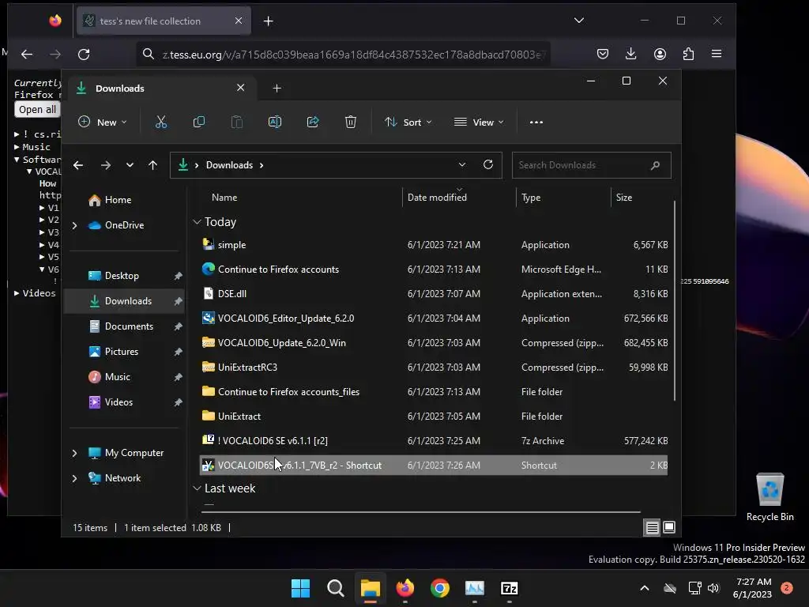The width and height of the screenshot is (809, 607).
Task: Click the search magnifier in Search Downloads box
Action: tap(655, 165)
